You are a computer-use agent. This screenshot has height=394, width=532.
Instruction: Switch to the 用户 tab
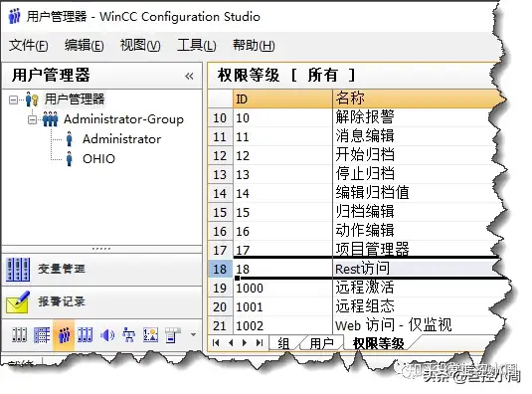pos(321,343)
